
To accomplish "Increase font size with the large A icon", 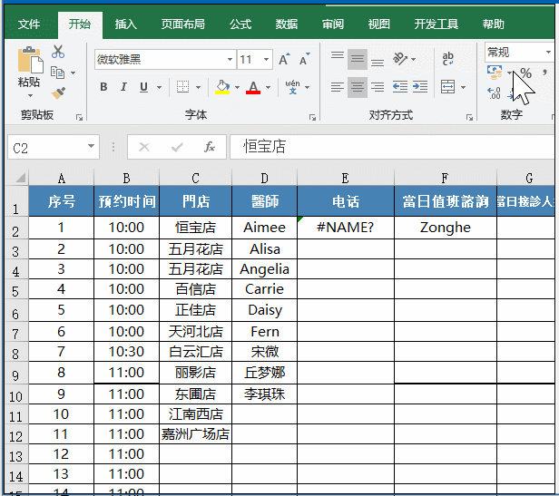I will click(x=284, y=60).
